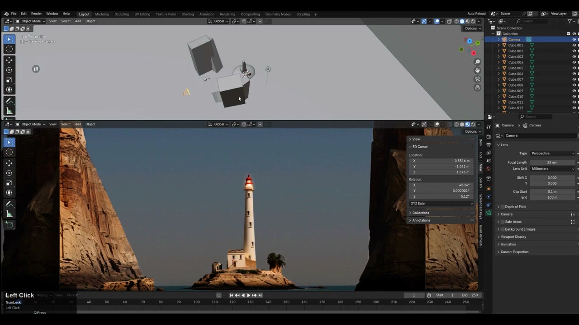Play the animation forward

[248, 295]
